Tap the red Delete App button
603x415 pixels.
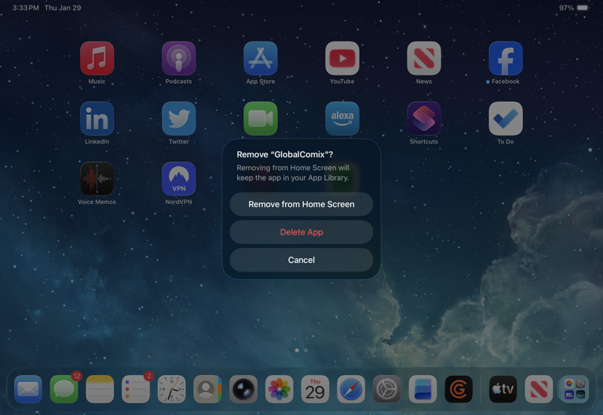(301, 232)
